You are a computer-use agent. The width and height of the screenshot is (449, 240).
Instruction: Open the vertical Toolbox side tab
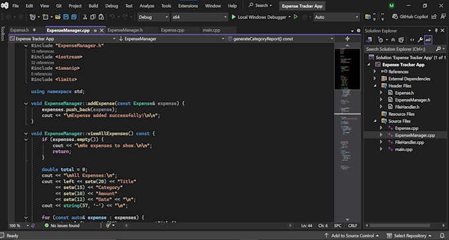point(3,34)
